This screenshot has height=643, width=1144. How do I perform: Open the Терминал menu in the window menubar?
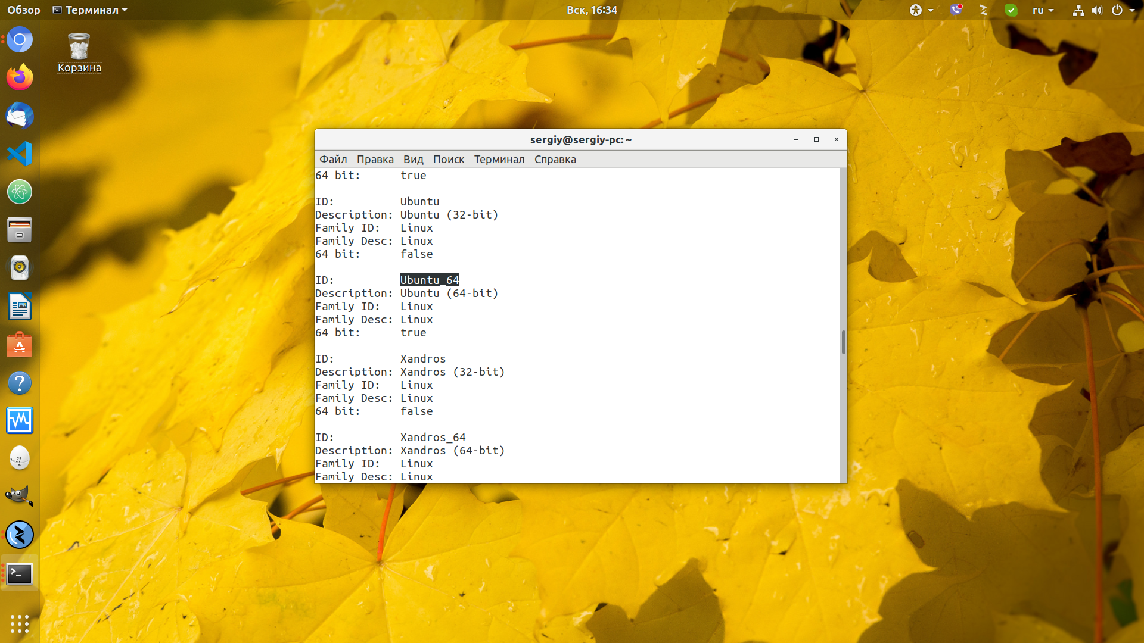click(499, 159)
